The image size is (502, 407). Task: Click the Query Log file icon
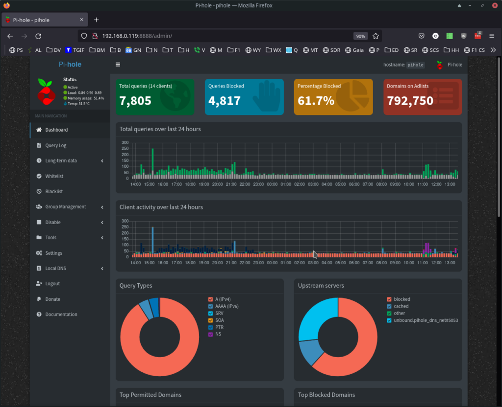pyautogui.click(x=39, y=145)
